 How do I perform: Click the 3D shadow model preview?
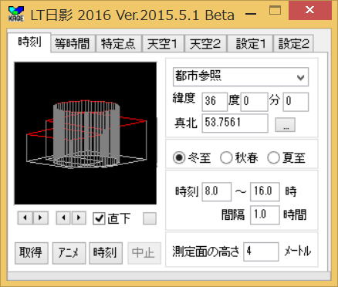point(86,133)
